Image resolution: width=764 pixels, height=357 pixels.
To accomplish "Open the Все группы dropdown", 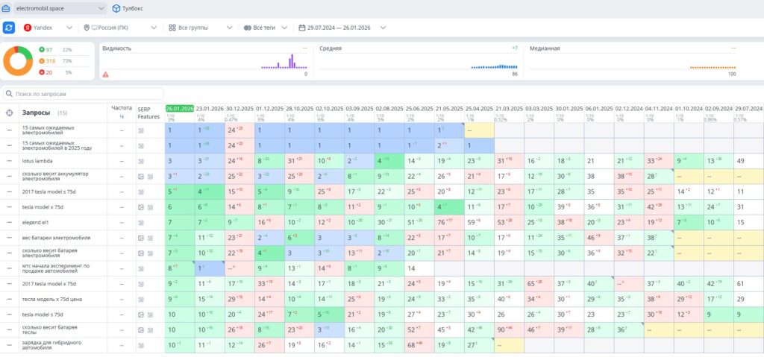I will coord(200,28).
